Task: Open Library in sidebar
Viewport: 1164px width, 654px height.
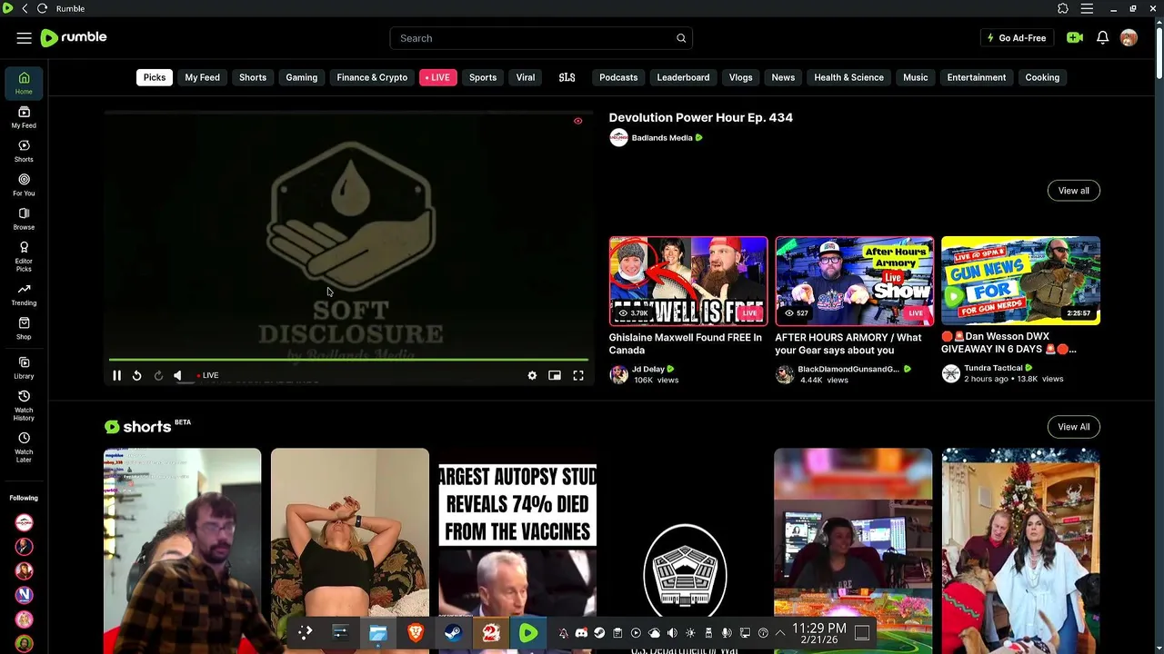Action: point(24,367)
